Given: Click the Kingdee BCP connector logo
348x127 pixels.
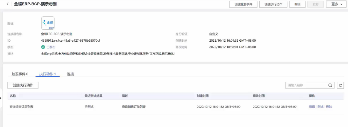Looking at the screenshot, I should click(x=48, y=23).
